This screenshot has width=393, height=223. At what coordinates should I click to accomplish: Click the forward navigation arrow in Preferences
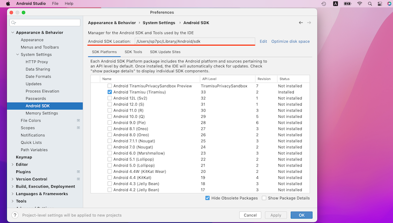point(309,23)
